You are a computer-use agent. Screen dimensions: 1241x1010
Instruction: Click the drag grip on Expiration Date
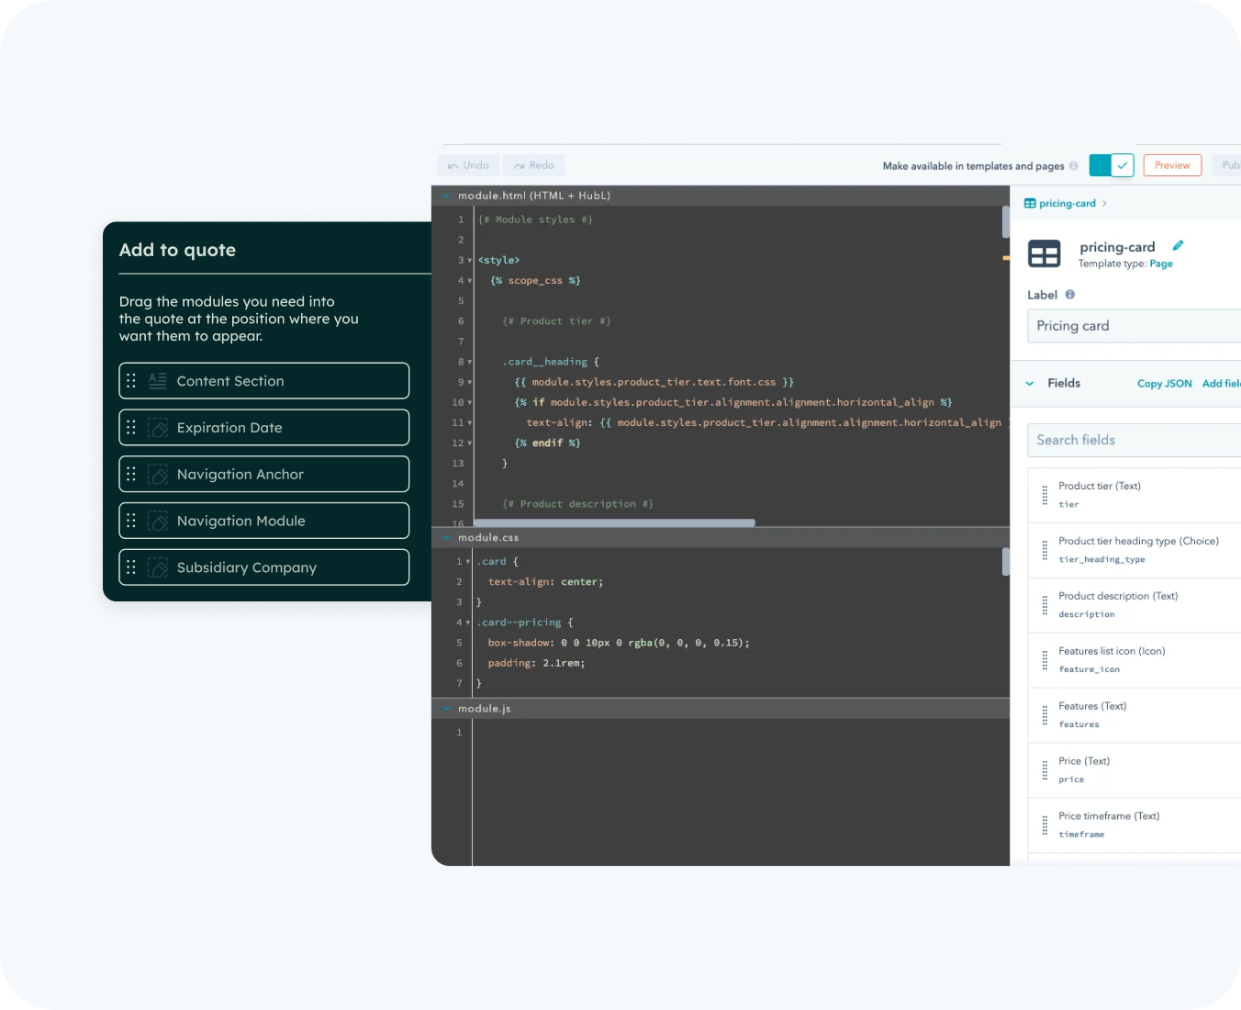131,428
